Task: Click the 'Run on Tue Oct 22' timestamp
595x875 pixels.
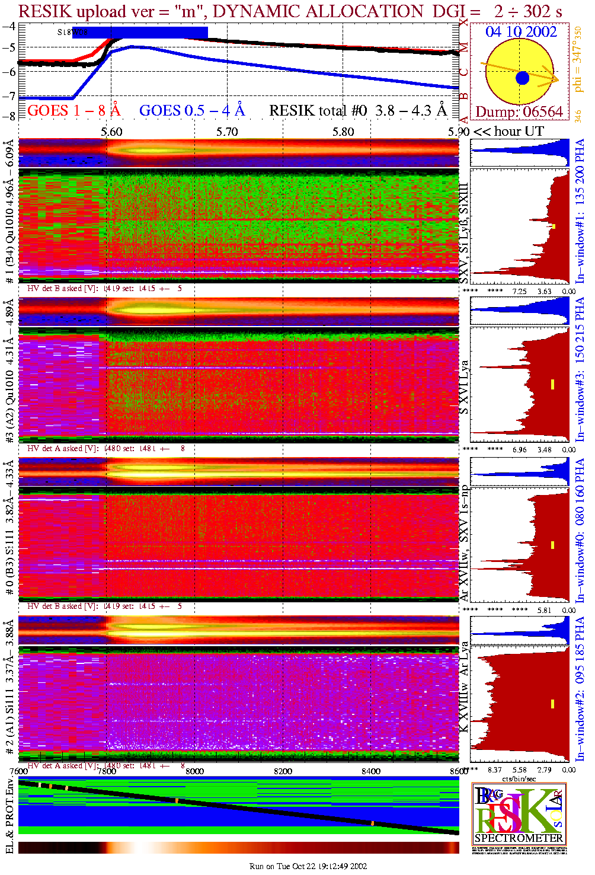Action: [308, 866]
